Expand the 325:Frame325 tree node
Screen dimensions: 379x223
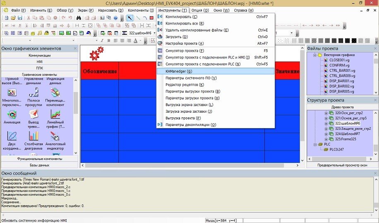(x=326, y=139)
